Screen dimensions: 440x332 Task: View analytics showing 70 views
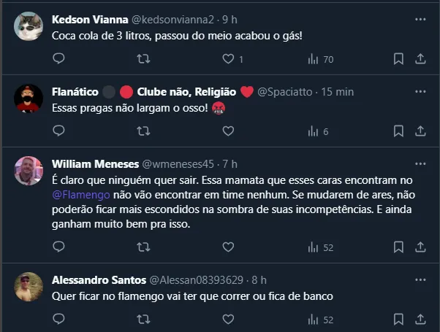(x=320, y=59)
